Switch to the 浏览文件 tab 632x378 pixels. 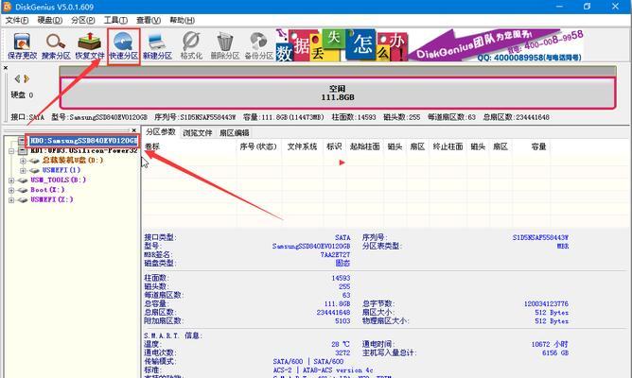pyautogui.click(x=197, y=132)
